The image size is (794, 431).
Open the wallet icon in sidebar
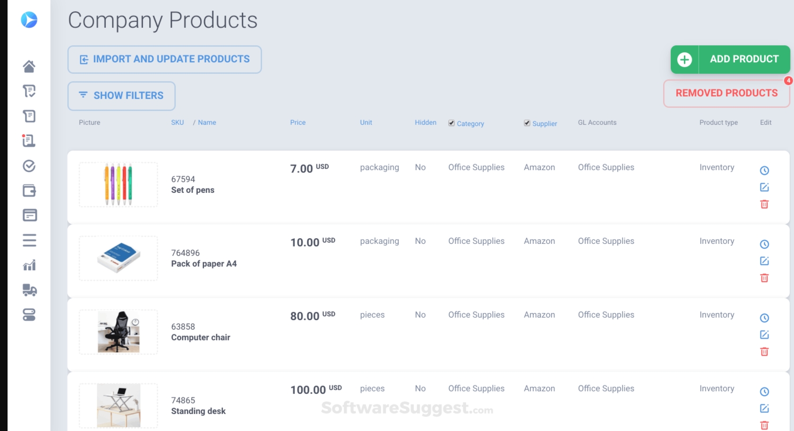tap(29, 190)
